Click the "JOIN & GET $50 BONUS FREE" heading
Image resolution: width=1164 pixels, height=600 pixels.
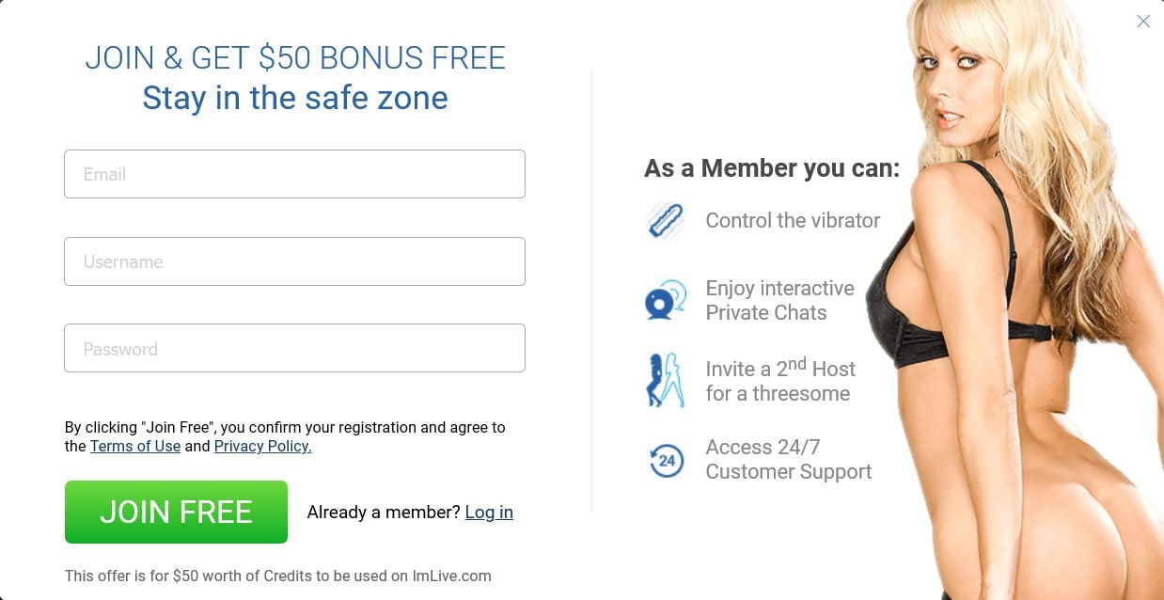295,58
